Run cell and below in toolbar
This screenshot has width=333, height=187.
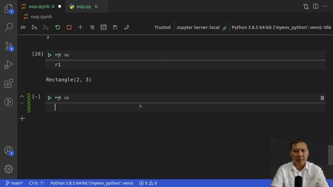(46, 28)
